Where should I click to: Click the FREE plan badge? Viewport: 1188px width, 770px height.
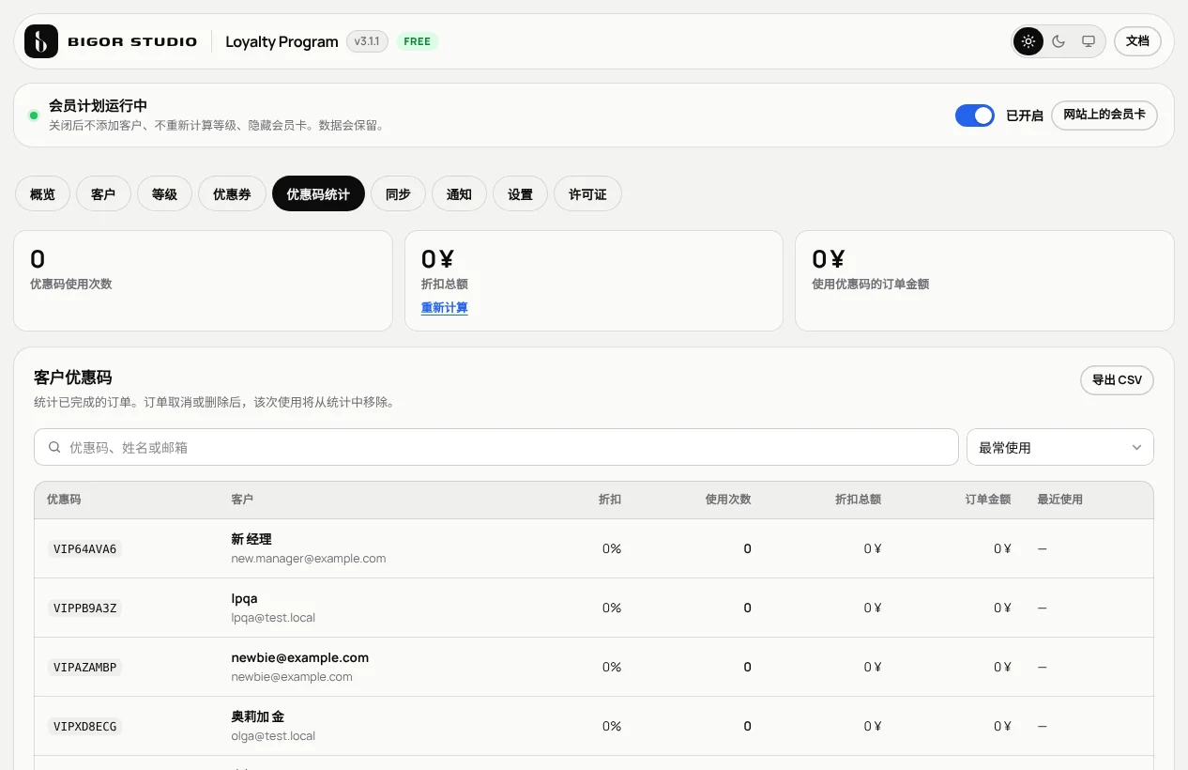click(x=418, y=41)
